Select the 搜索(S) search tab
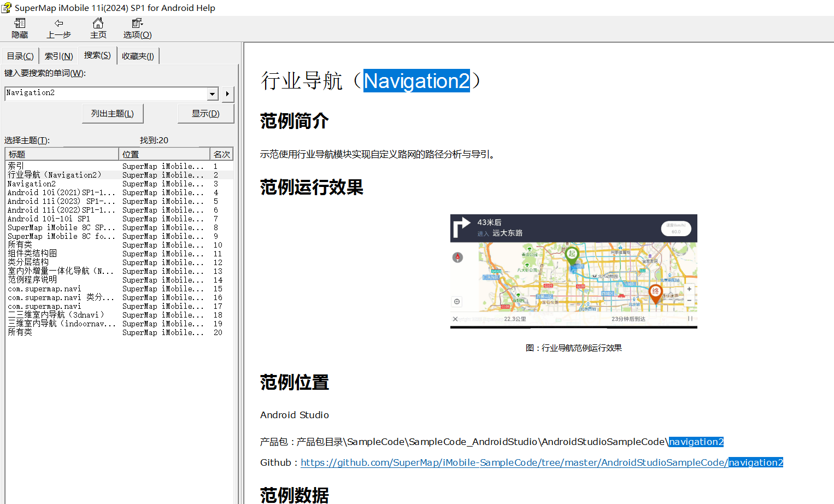 (97, 55)
